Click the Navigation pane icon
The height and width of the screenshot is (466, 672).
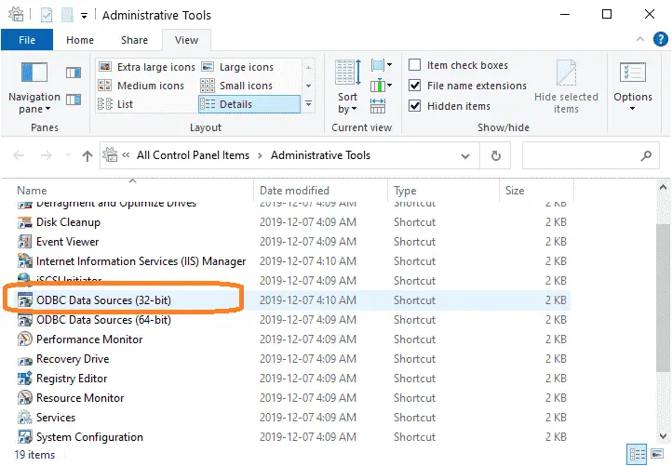click(x=34, y=74)
